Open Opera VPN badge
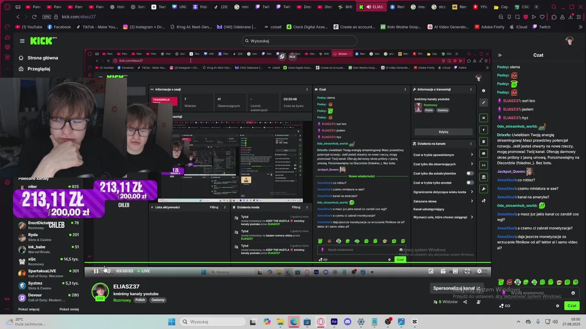This screenshot has height=329, width=586. (x=46, y=17)
